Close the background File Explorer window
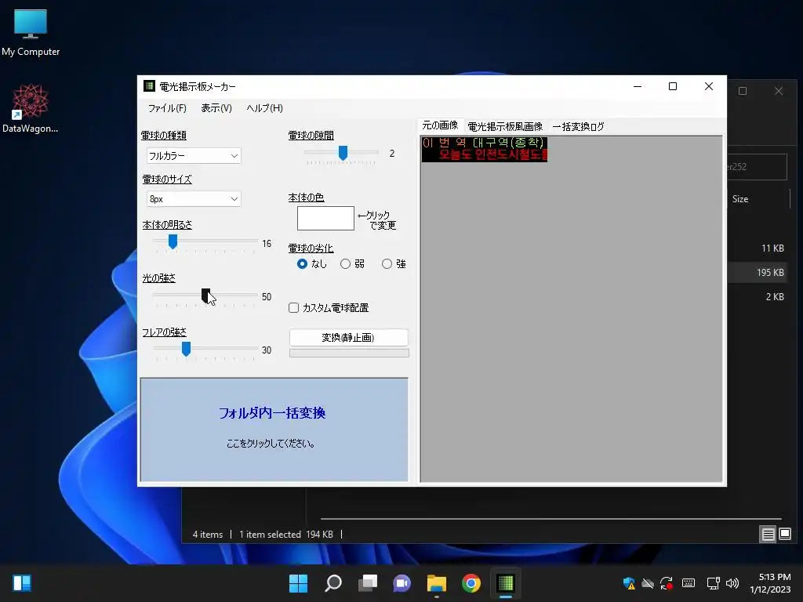803x602 pixels. coord(779,91)
